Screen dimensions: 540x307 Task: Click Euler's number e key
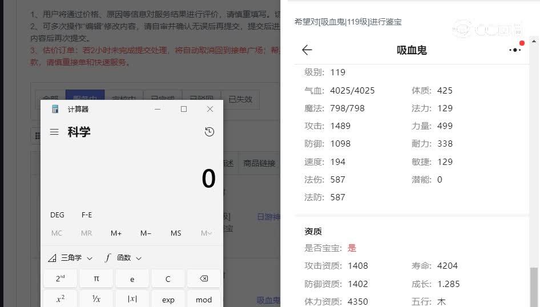132,279
